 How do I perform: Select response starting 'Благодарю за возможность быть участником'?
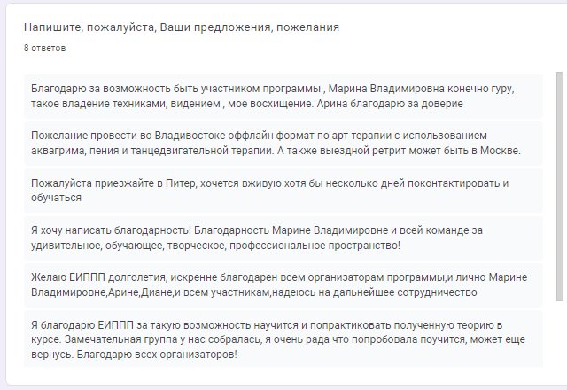point(283,97)
